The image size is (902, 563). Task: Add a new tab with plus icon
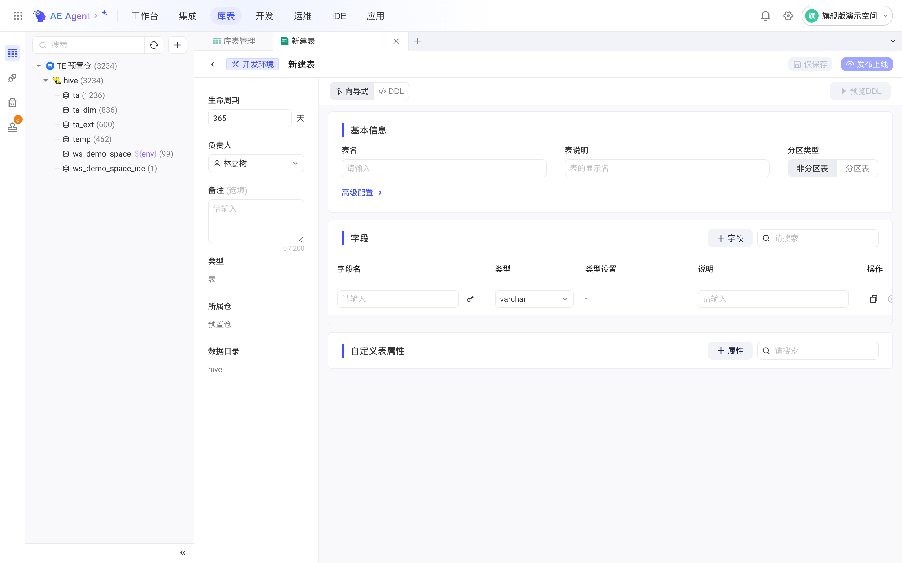point(418,41)
